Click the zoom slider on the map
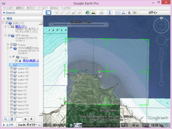 tap(161, 71)
